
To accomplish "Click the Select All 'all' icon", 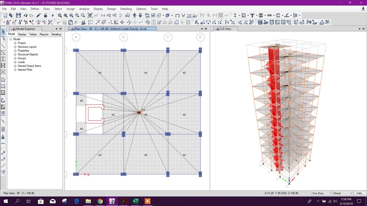I will click(x=3, y=152).
